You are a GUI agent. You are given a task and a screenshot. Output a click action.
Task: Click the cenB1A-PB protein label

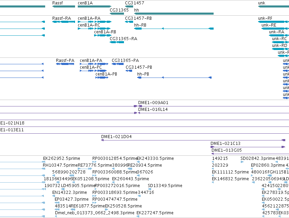(106, 74)
